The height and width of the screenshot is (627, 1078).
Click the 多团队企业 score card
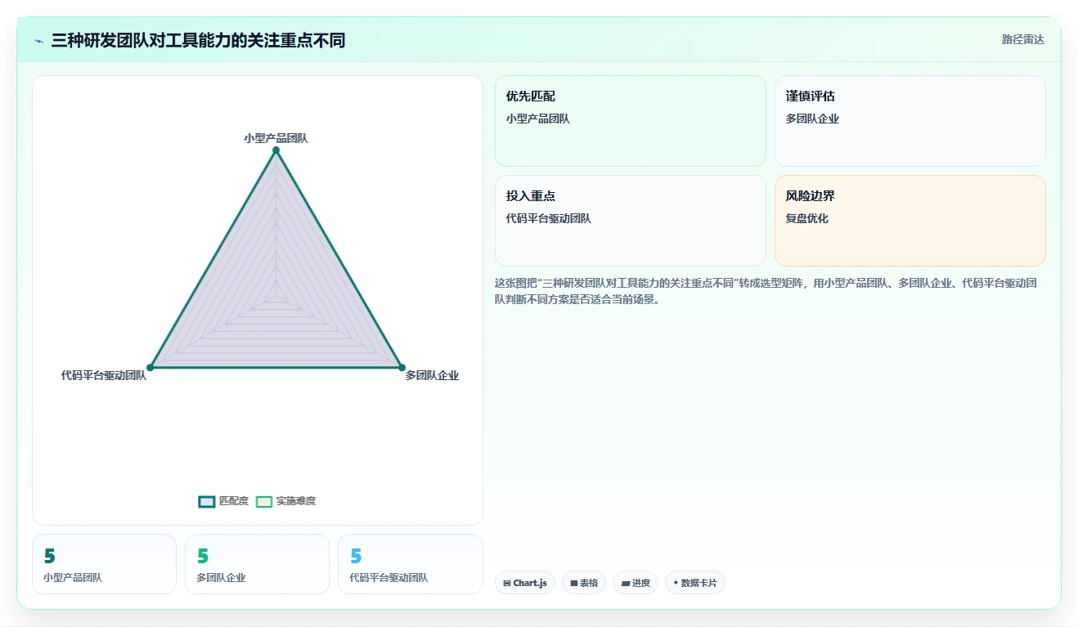click(257, 564)
